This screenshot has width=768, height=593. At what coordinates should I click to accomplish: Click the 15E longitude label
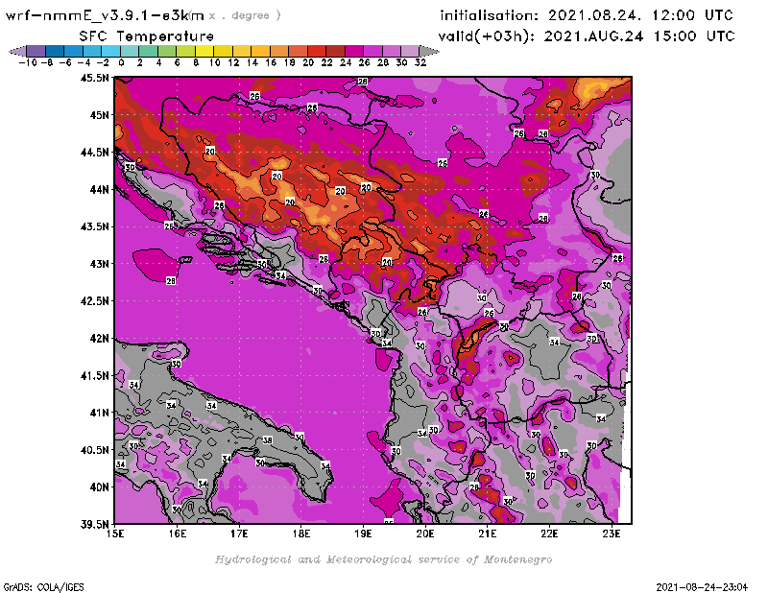coord(115,534)
